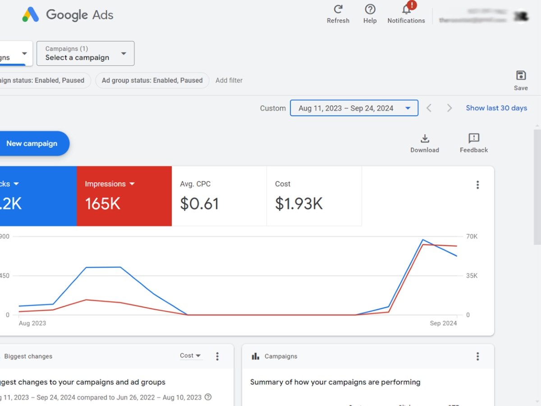Click the Campaigns card bar-chart icon
Screen dimensions: 541x406
256,356
